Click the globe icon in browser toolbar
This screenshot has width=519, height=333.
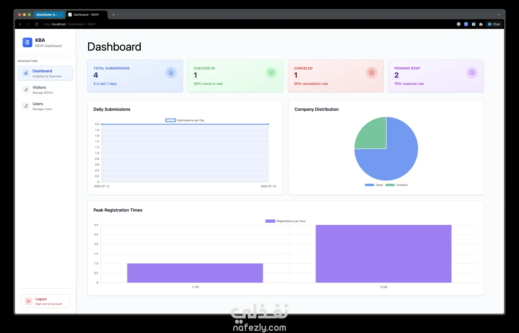click(458, 24)
